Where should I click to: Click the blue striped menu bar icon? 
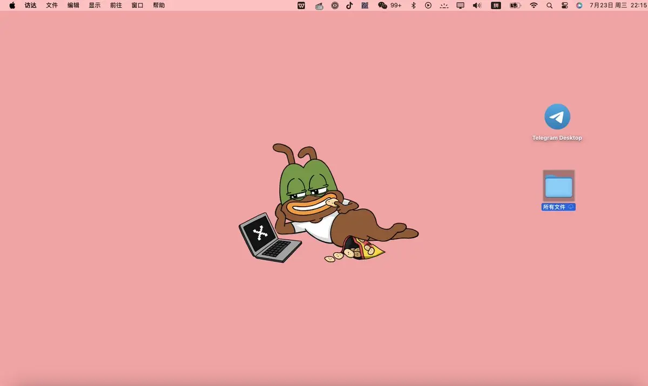[x=365, y=5]
